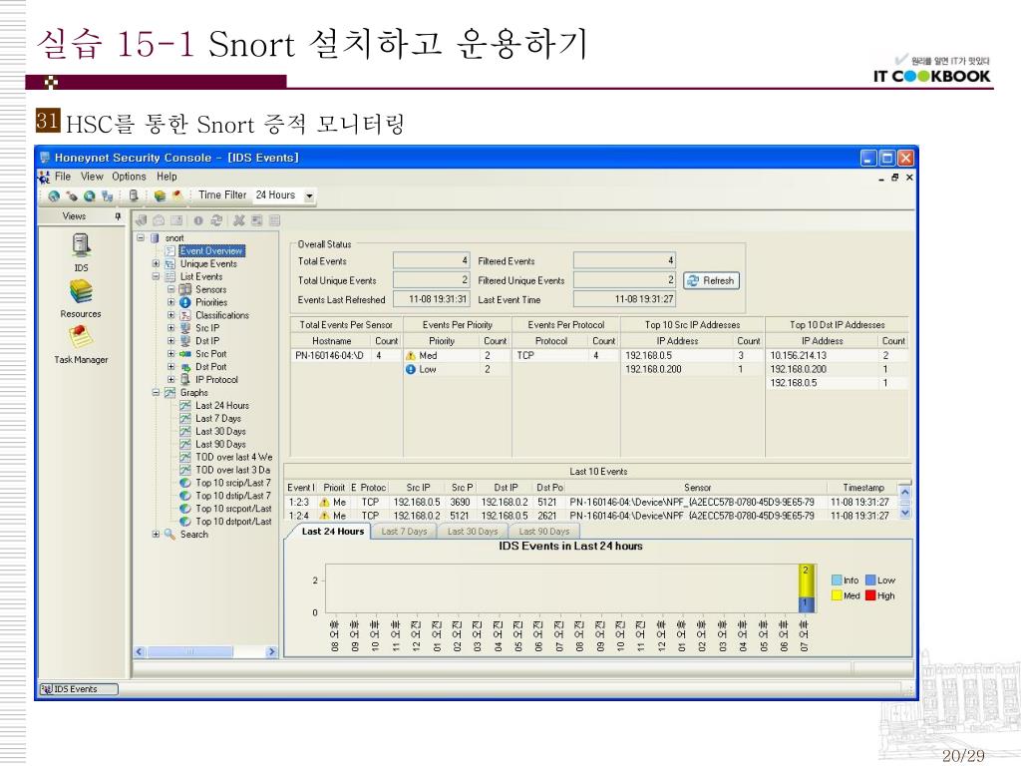The width and height of the screenshot is (1021, 766).
Task: Open the IDS view icon
Action: (x=81, y=245)
